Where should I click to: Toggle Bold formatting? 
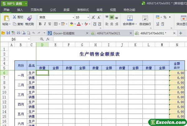coord(40,24)
